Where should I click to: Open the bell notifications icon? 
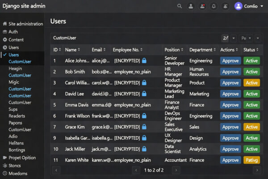(214, 6)
